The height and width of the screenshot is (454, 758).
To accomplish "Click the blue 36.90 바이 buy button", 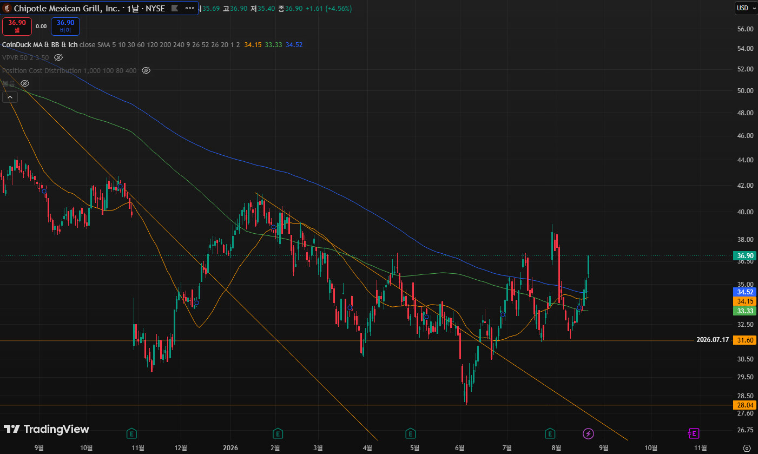I will (x=65, y=26).
